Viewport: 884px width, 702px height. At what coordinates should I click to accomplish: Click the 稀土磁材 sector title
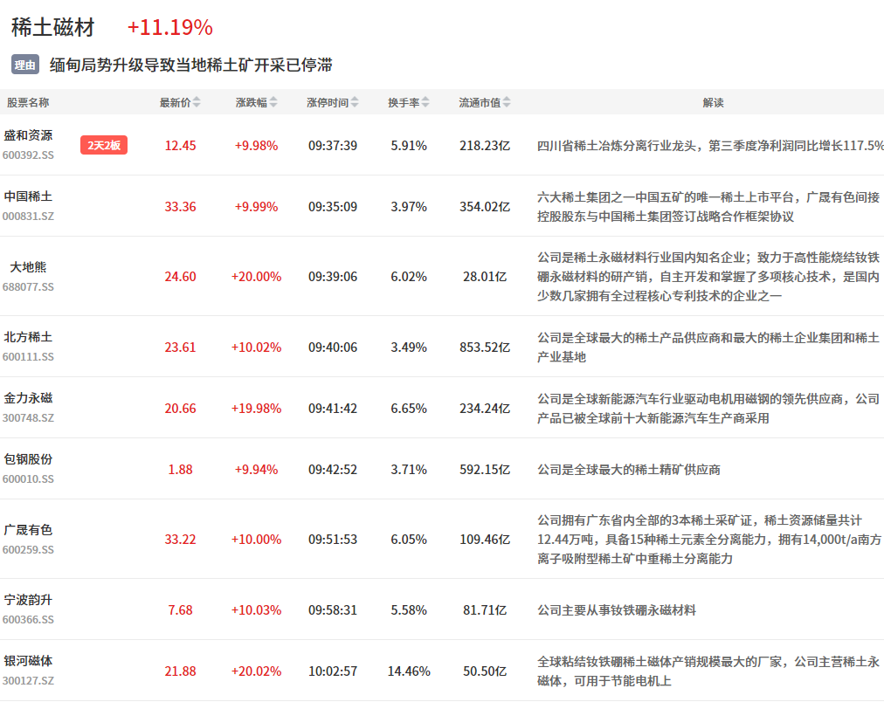(x=53, y=27)
